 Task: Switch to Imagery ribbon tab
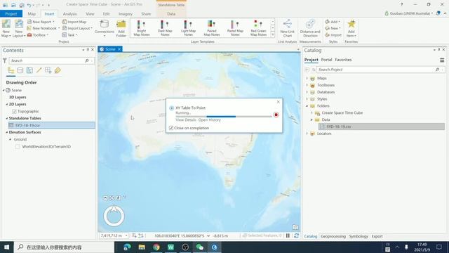(x=126, y=14)
